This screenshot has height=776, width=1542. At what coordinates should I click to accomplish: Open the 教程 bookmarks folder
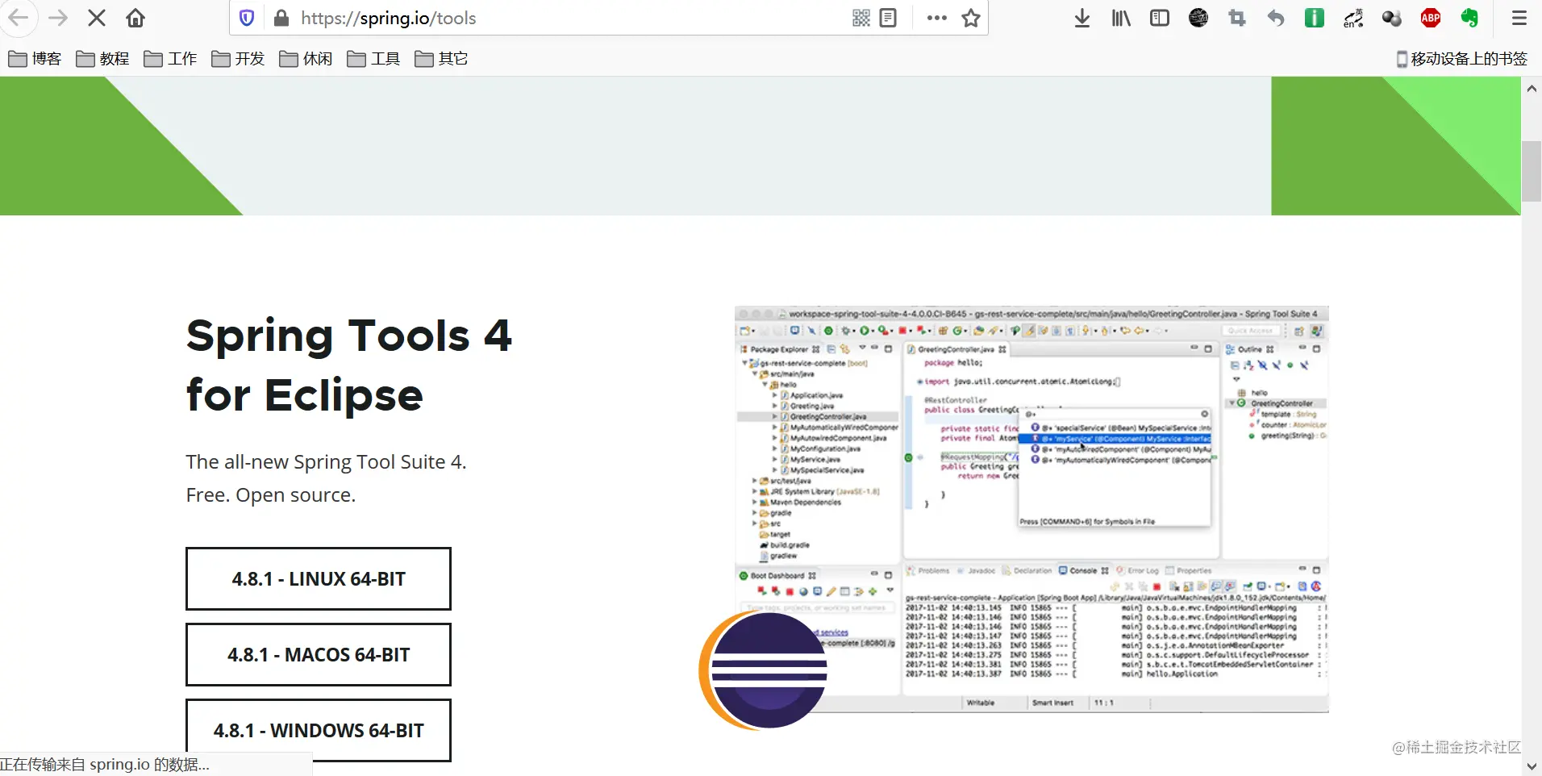(x=102, y=59)
